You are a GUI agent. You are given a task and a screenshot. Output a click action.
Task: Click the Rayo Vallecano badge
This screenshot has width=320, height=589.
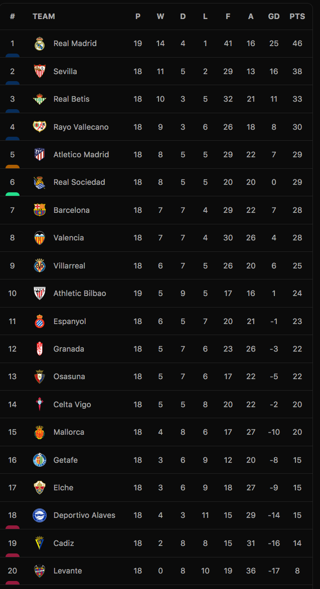pyautogui.click(x=40, y=127)
